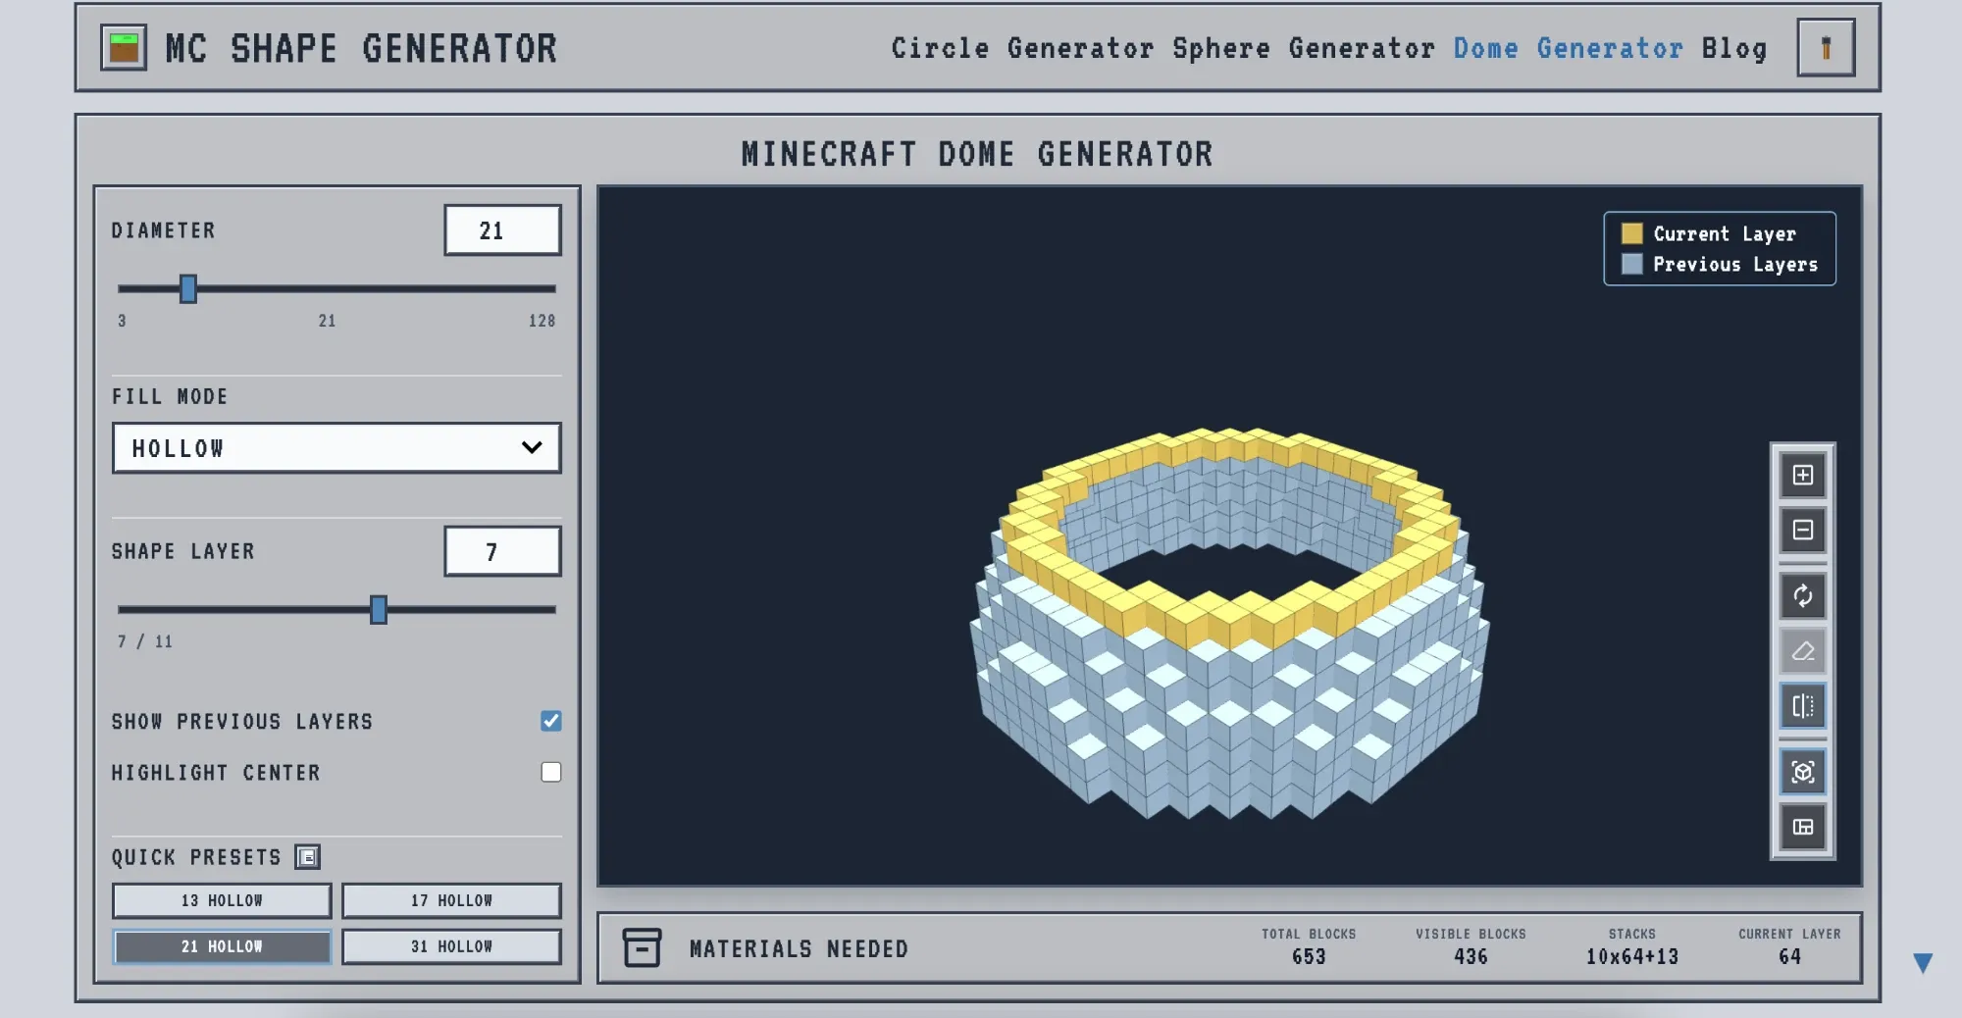Click the Materials Needed chest icon
Image resolution: width=1962 pixels, height=1018 pixels.
tap(642, 947)
